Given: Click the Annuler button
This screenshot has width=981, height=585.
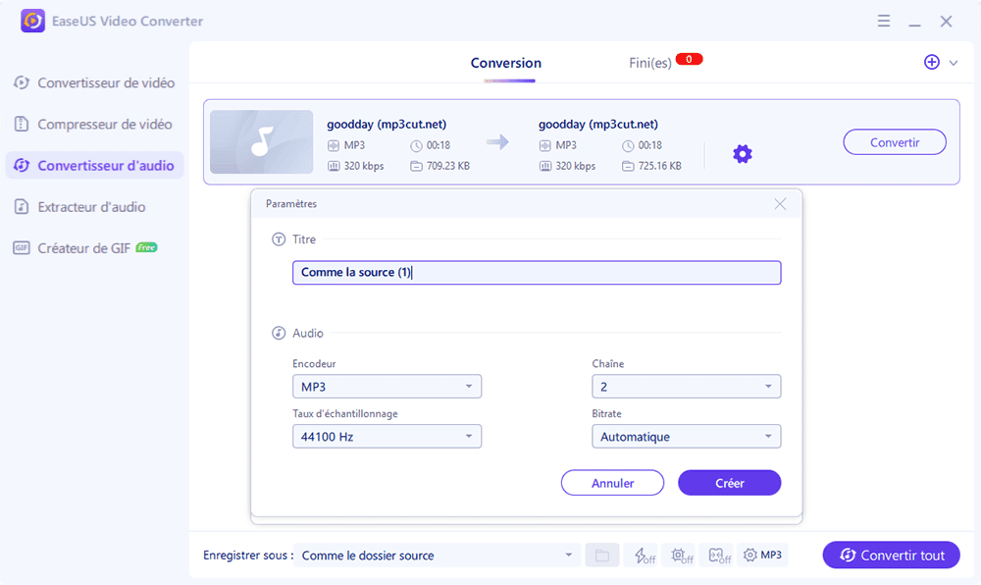Looking at the screenshot, I should (x=612, y=483).
